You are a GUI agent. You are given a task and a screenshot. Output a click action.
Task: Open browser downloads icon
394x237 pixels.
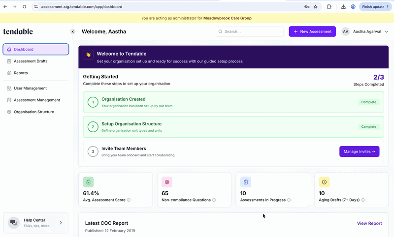343,7
